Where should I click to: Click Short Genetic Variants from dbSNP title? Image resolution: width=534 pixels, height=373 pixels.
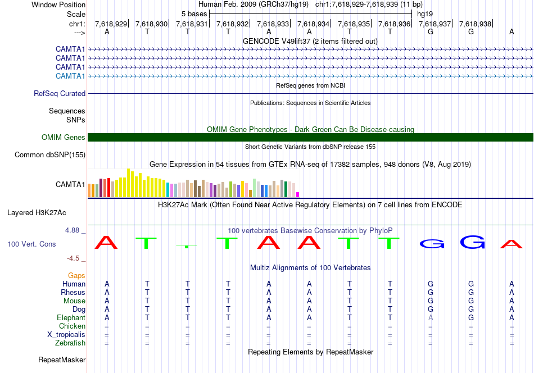310,147
